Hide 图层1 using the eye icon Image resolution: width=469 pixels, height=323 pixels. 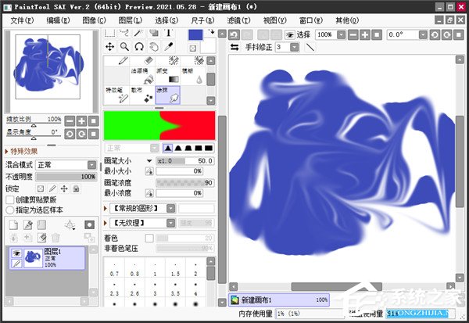click(15, 253)
